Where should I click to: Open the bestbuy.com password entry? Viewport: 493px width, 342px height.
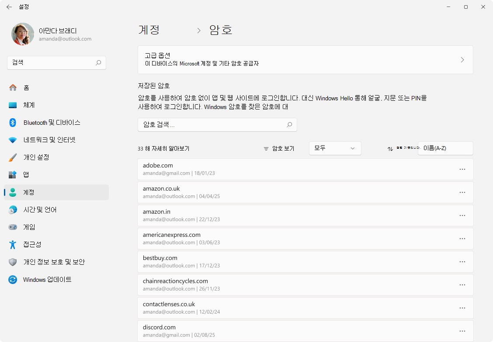(306, 262)
